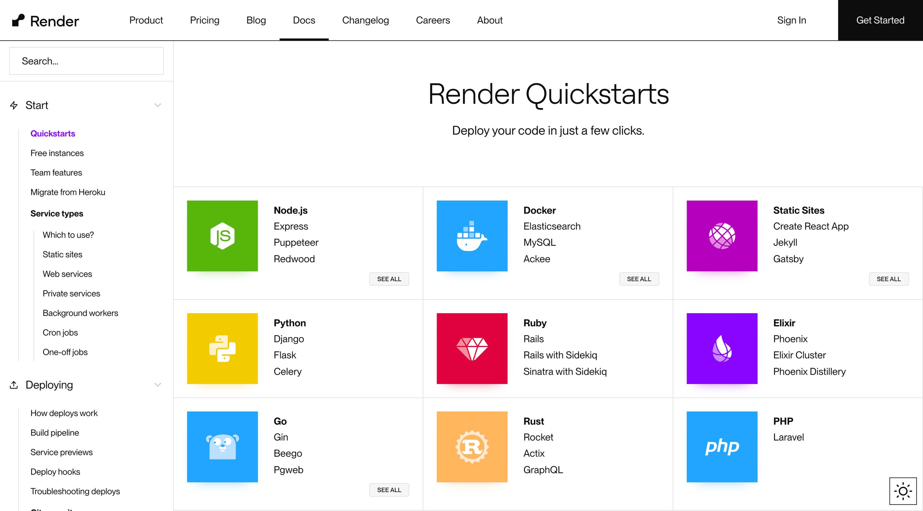Viewport: 923px width, 511px height.
Task: Open the Pricing page
Action: click(x=205, y=20)
